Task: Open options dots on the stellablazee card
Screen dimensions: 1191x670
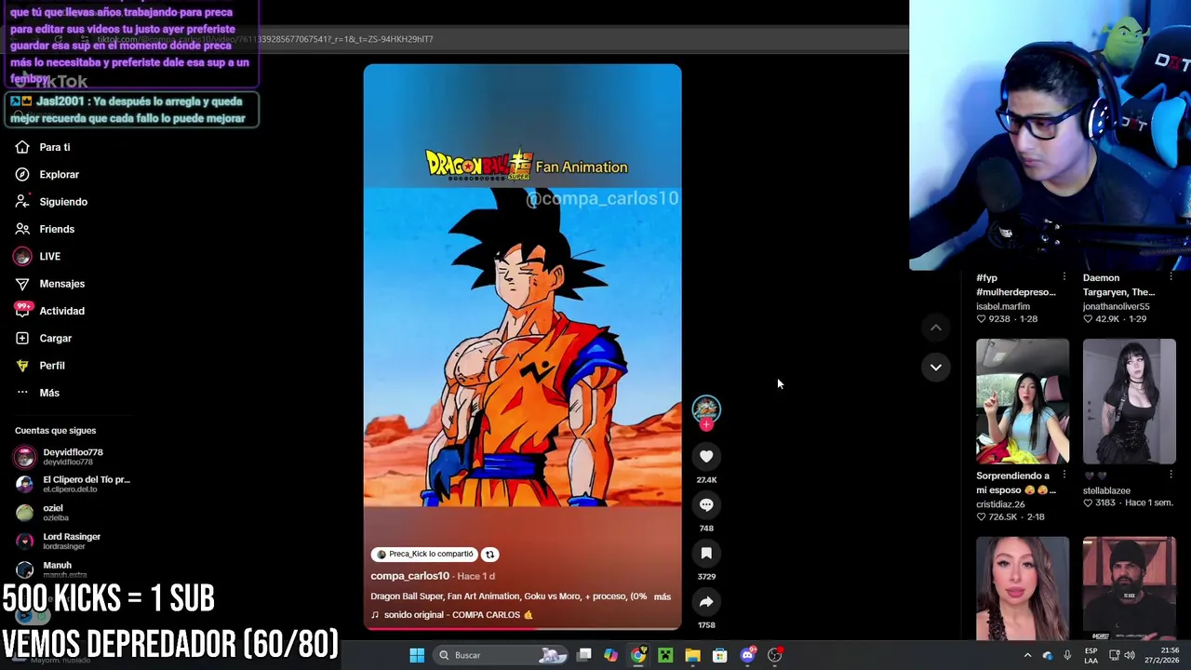Action: pyautogui.click(x=1170, y=476)
